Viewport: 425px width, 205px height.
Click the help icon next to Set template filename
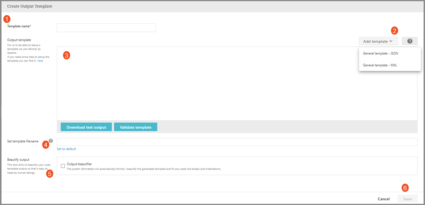click(x=51, y=141)
